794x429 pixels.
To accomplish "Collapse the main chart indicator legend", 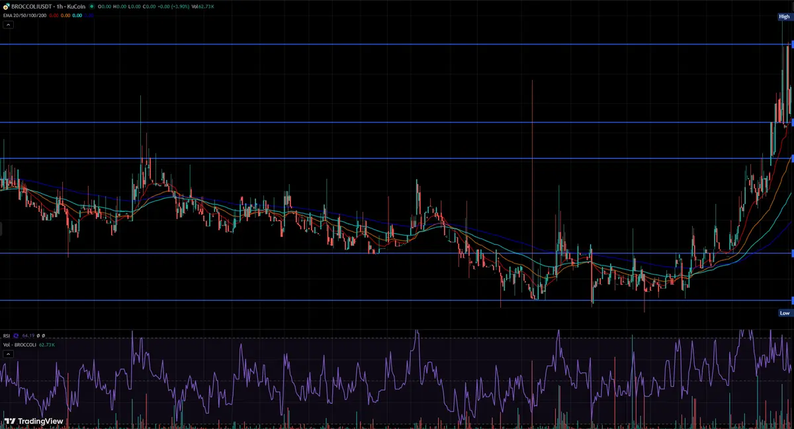I will [x=9, y=25].
